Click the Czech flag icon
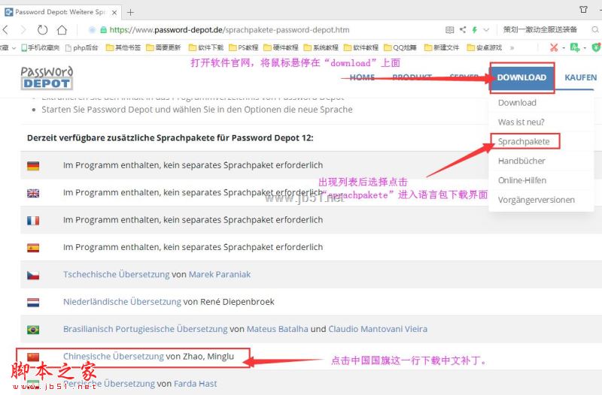This screenshot has height=395, width=602. pyautogui.click(x=33, y=275)
